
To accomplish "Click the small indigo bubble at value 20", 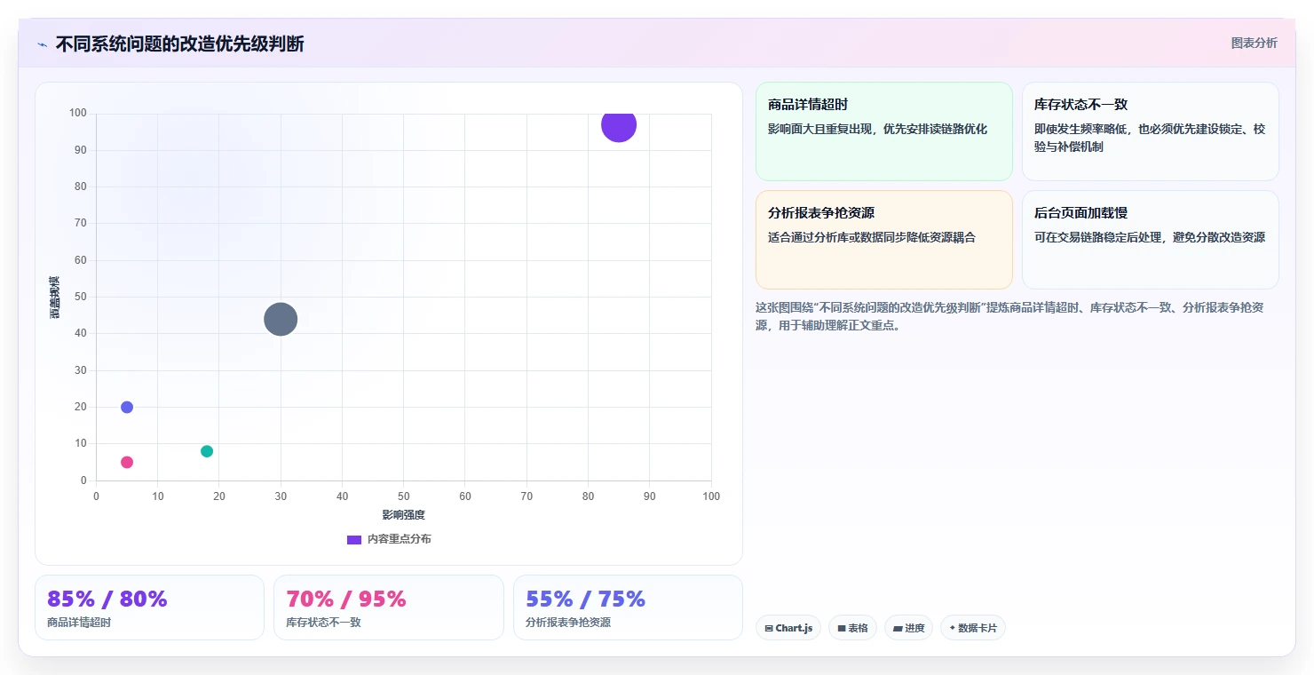I will click(127, 407).
